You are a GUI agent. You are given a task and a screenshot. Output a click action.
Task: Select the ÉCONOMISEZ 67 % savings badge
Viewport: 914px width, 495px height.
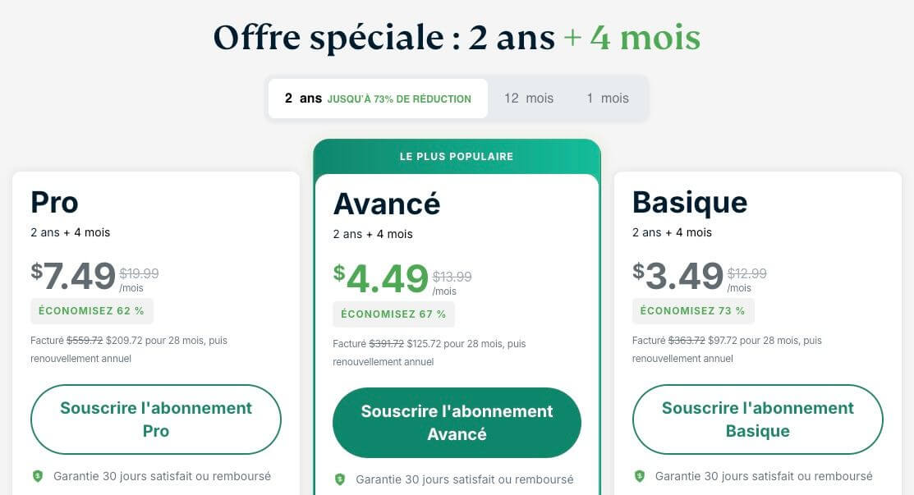click(x=393, y=314)
